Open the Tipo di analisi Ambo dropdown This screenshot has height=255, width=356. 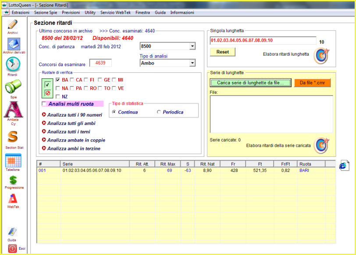tap(192, 63)
